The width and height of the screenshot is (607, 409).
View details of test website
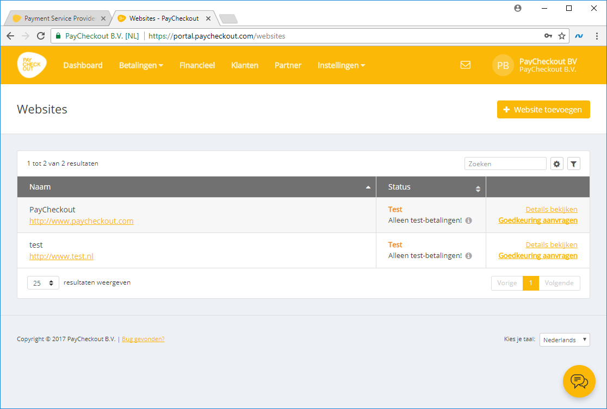click(552, 245)
